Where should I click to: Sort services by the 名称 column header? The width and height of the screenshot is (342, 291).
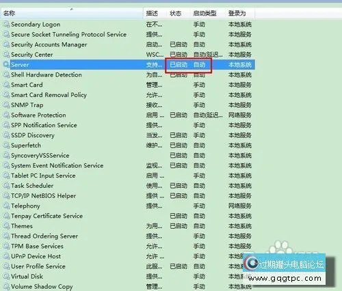click(x=72, y=13)
